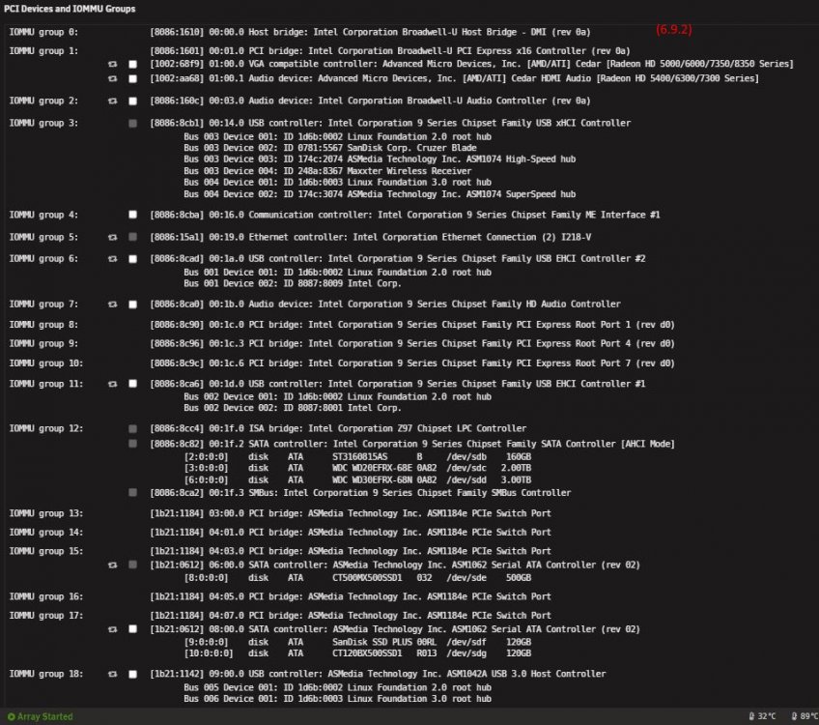The height and width of the screenshot is (725, 819).
Task: Select the CT120BX500SSD1 /dev/sdg 120GB disk line
Action: [x=357, y=653]
